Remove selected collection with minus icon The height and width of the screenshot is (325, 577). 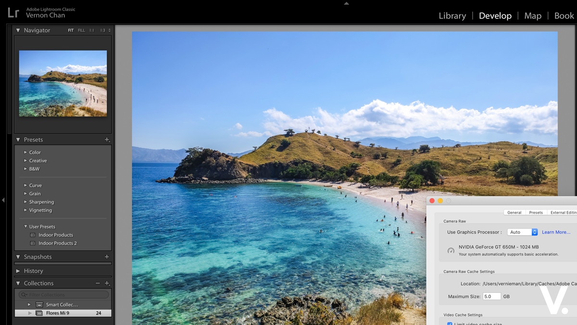[98, 283]
